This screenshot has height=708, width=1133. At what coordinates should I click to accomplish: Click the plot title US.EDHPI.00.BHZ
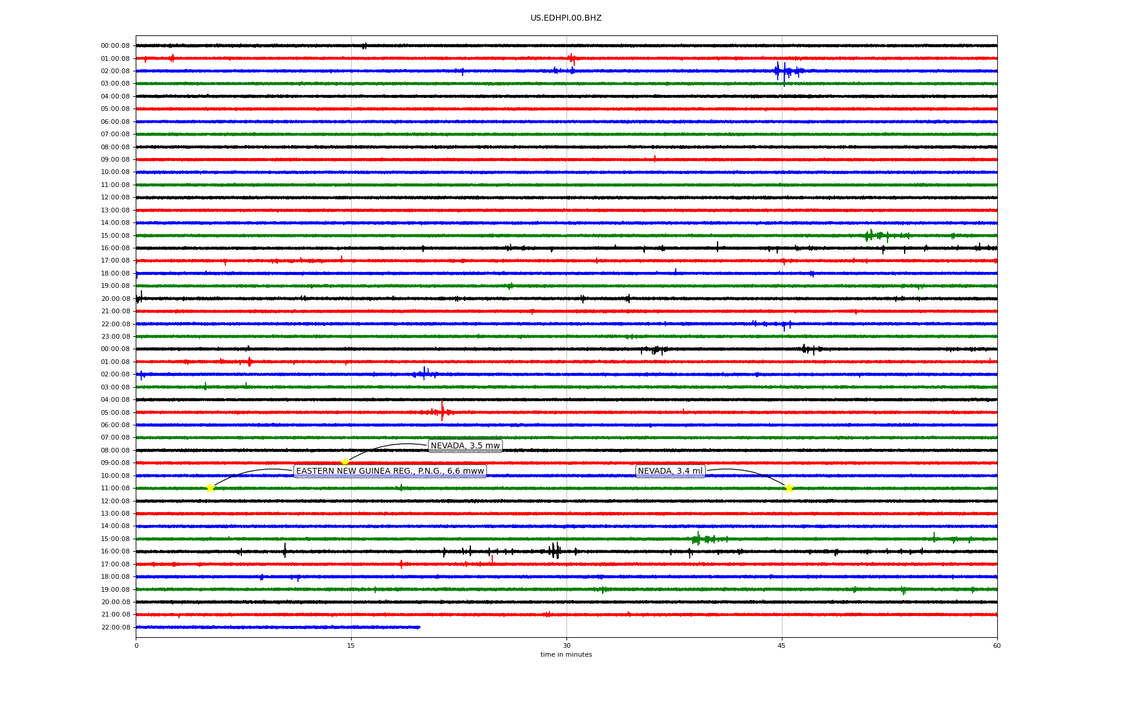tap(565, 18)
